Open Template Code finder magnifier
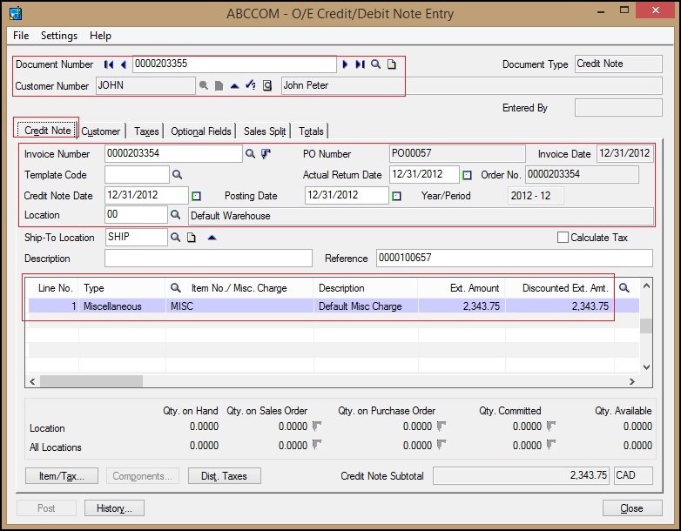 pos(177,175)
